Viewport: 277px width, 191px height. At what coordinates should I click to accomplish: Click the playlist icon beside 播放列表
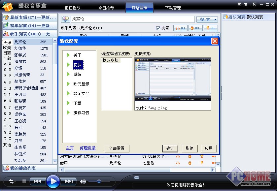pos(225,17)
